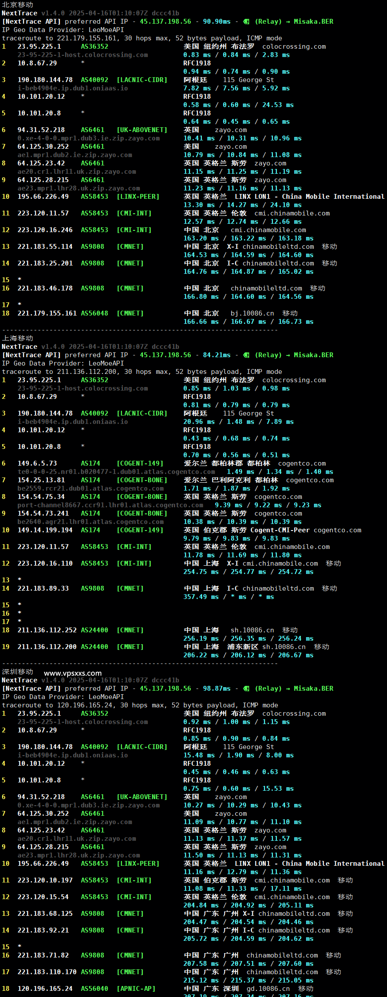
Task: Click hostname be2559.rcr21.dub01.atlas.cogentco.com
Action: tap(90, 488)
